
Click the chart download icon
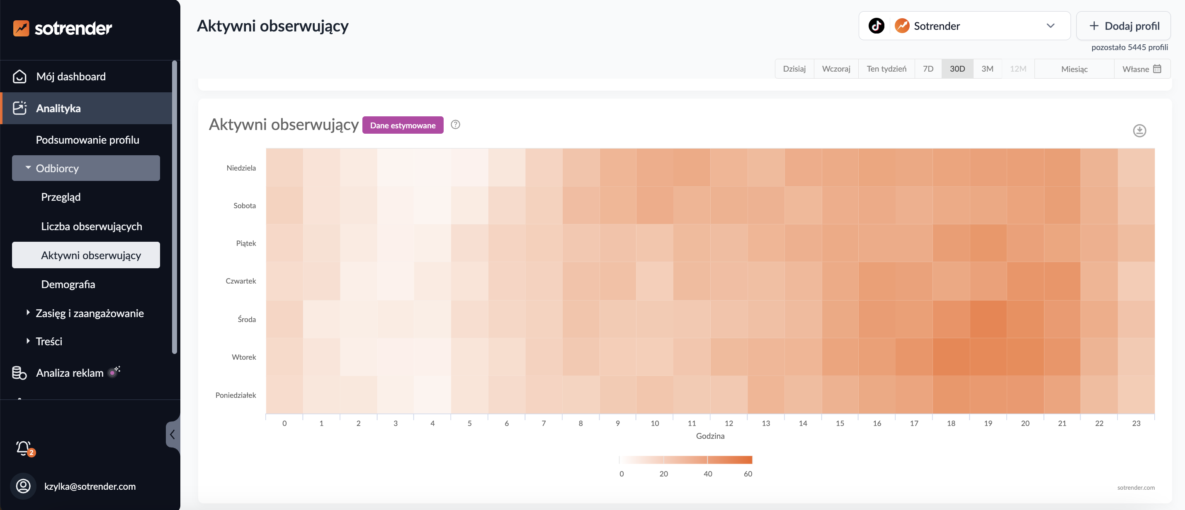[1139, 131]
